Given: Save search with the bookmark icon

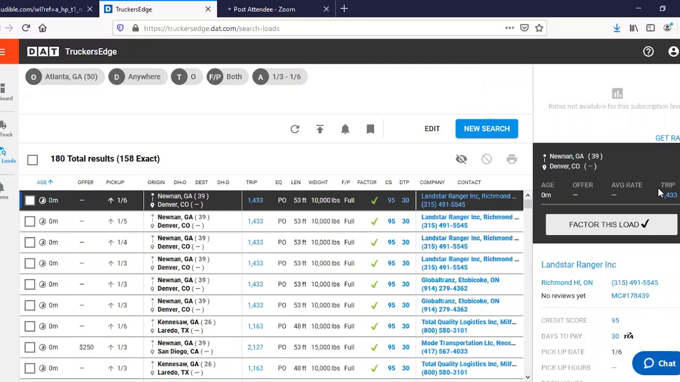Looking at the screenshot, I should pos(370,129).
